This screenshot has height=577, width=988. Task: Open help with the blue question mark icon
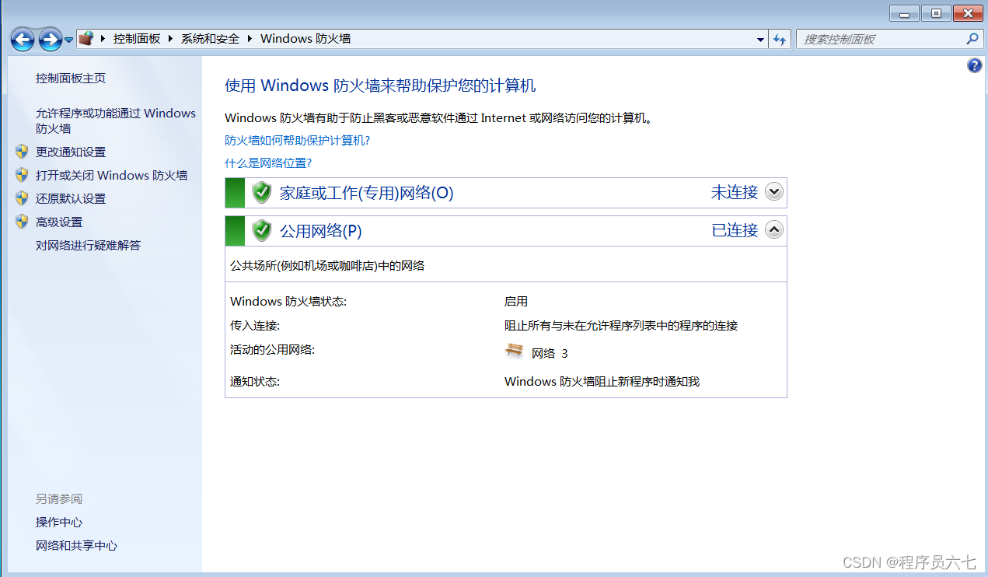tap(974, 66)
